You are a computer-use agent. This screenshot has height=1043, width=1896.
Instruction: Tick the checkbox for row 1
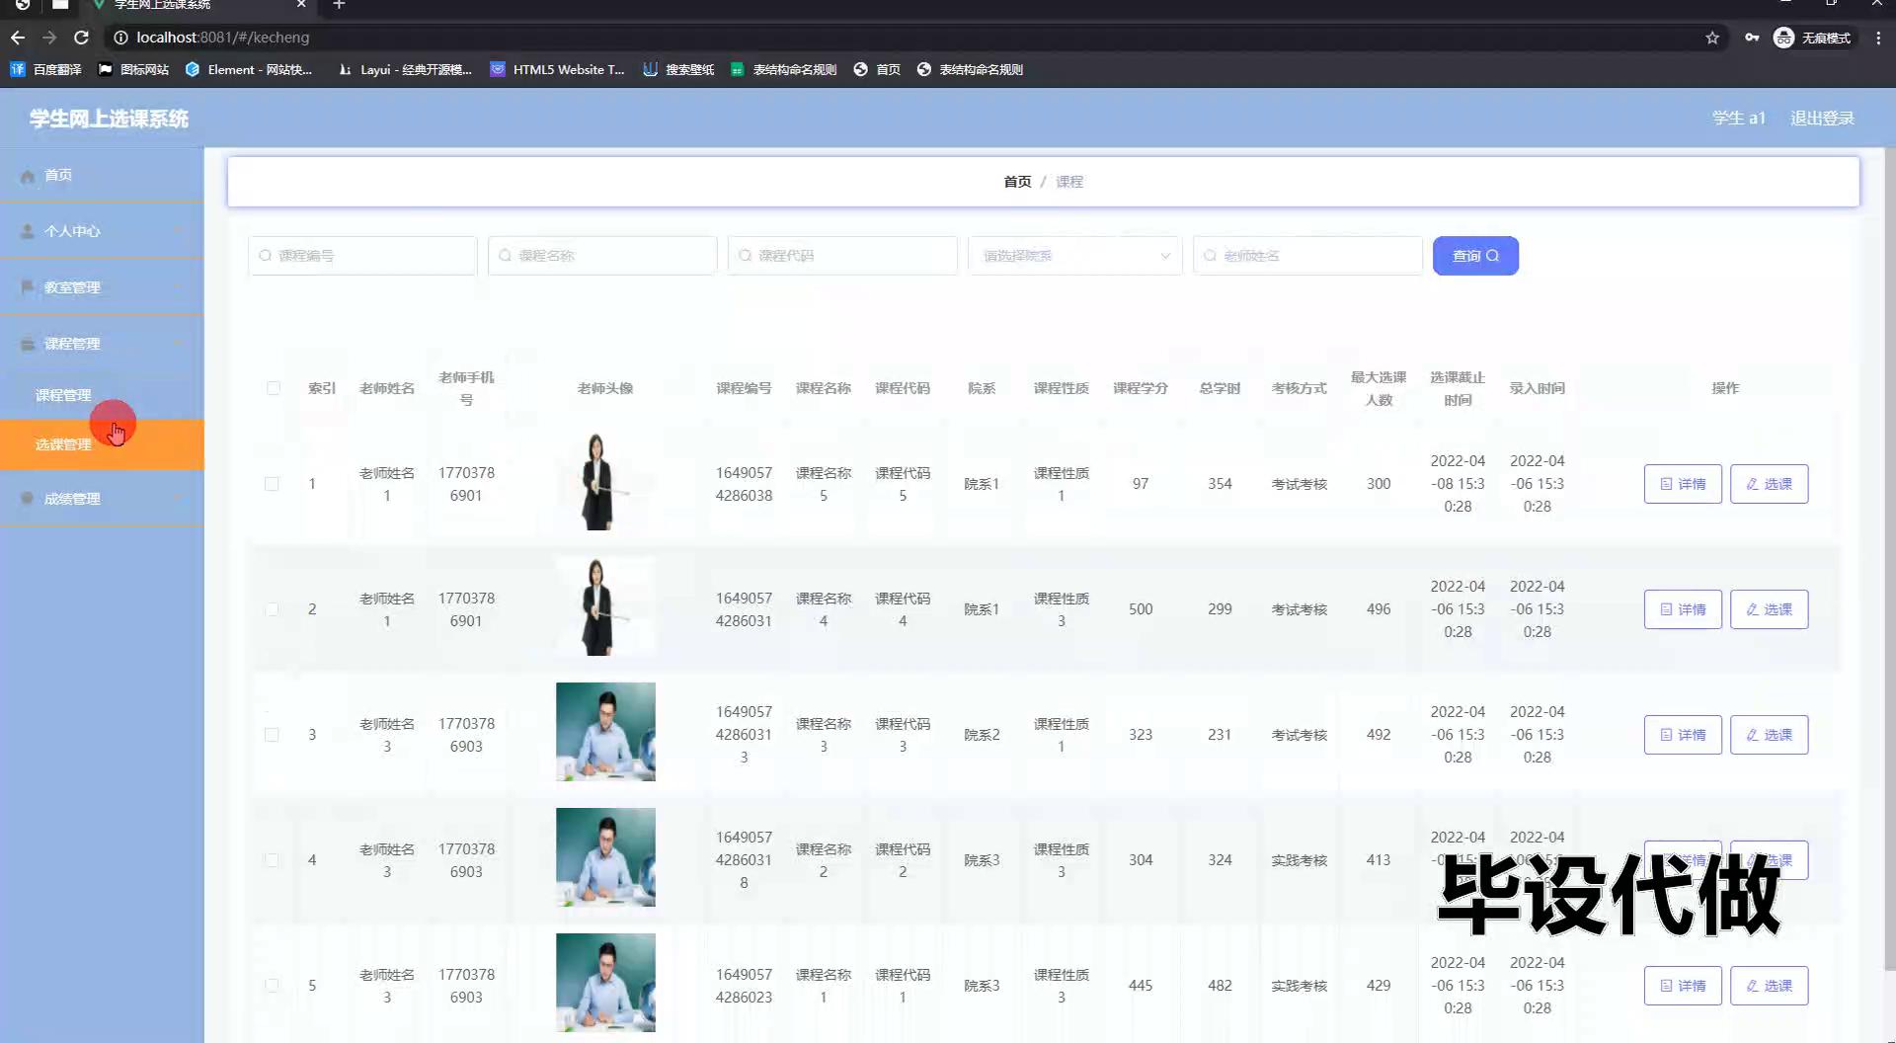coord(272,484)
